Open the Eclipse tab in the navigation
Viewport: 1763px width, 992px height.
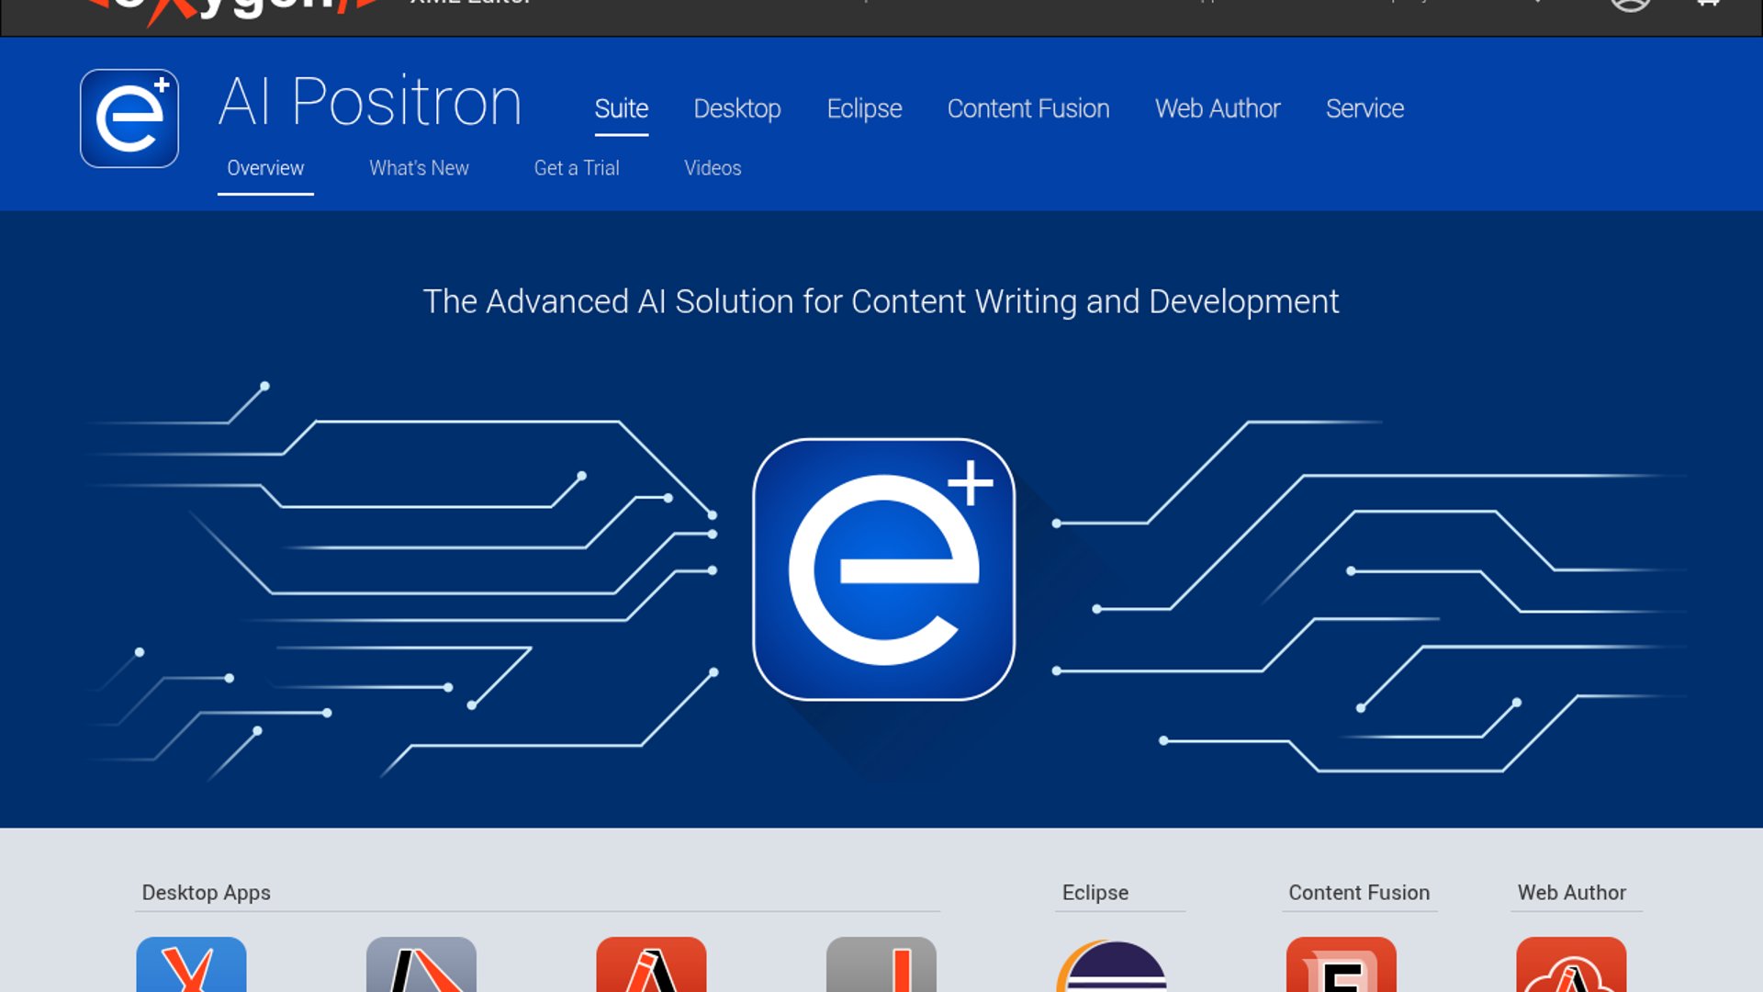pyautogui.click(x=864, y=108)
